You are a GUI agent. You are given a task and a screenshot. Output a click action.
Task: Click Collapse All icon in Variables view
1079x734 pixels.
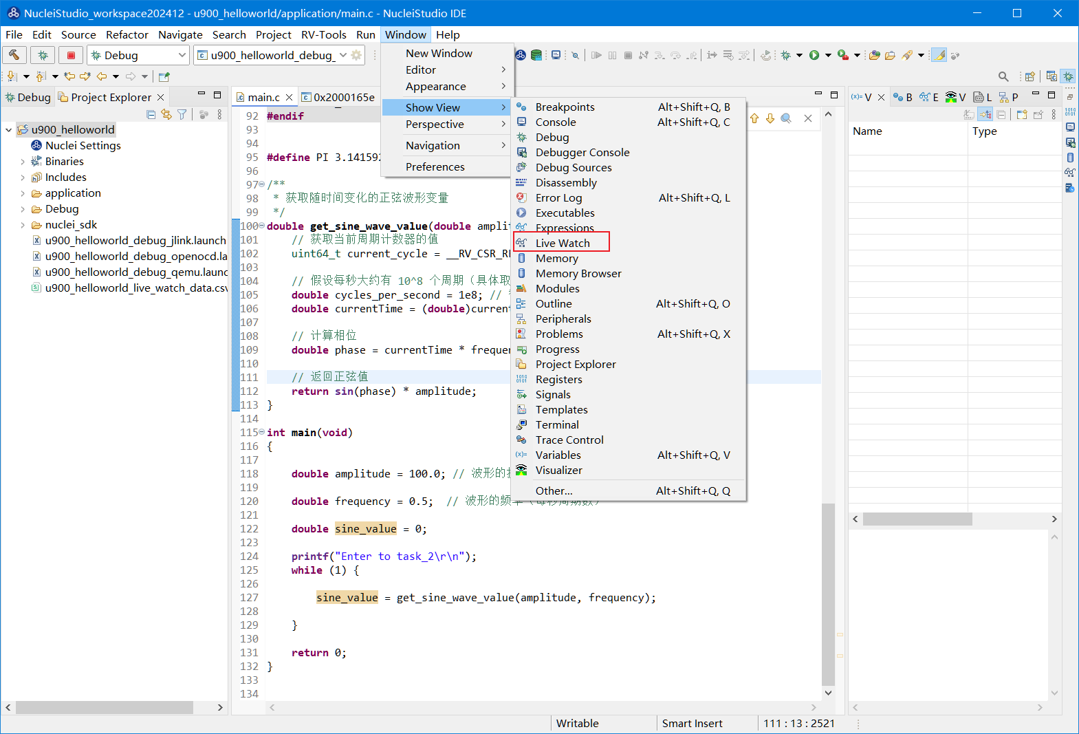[1001, 115]
